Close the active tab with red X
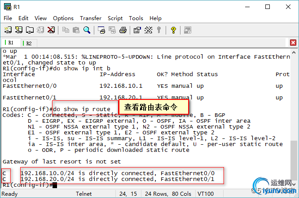The height and width of the screenshot is (198, 299). tap(293, 43)
